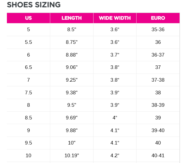The height and width of the screenshot is (163, 187).
Task: Select the WIDE WIDTH column header
Action: pyautogui.click(x=115, y=18)
